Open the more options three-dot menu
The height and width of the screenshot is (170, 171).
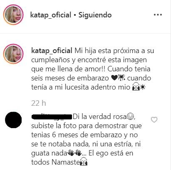158,15
